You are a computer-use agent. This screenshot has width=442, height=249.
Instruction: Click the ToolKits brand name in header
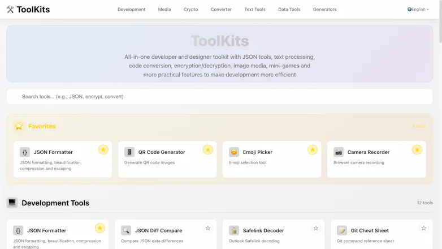(33, 10)
